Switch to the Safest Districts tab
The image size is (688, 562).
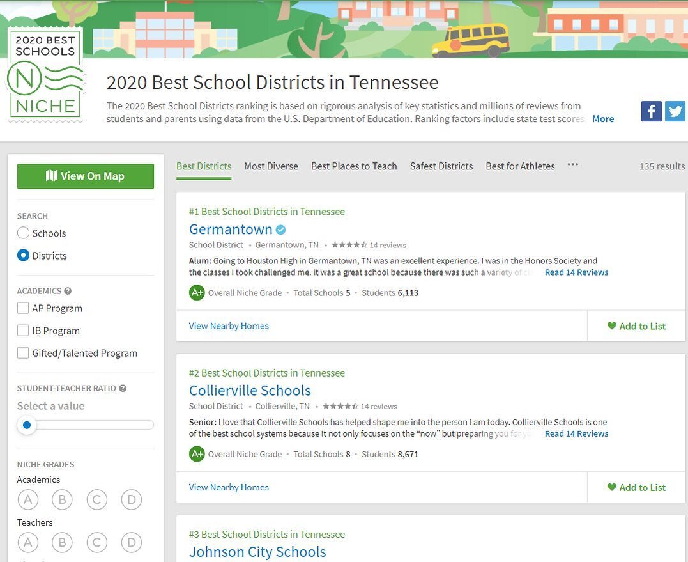click(441, 166)
